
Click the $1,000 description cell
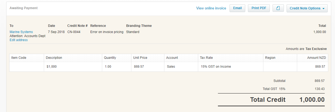[73, 67]
